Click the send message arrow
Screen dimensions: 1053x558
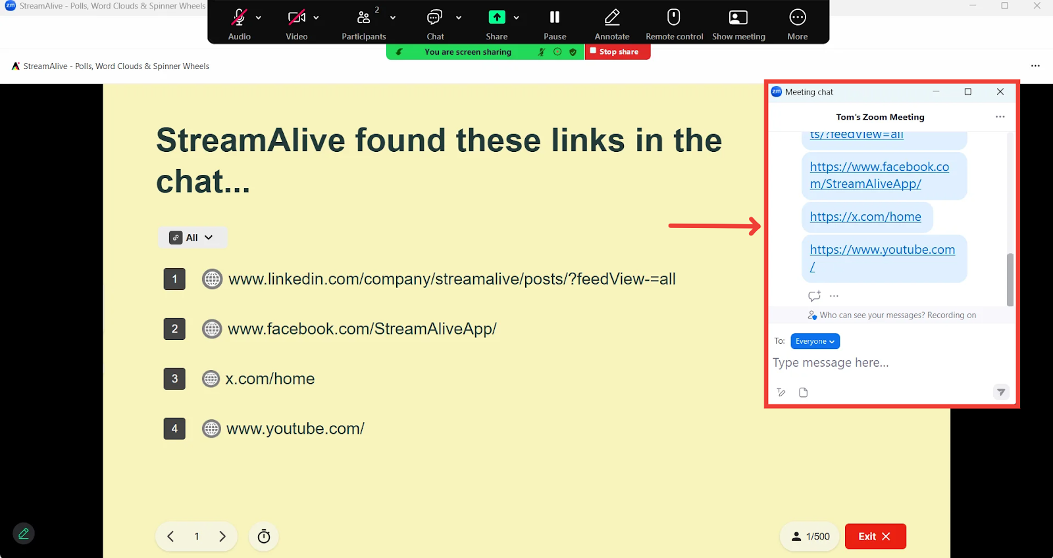point(1000,392)
